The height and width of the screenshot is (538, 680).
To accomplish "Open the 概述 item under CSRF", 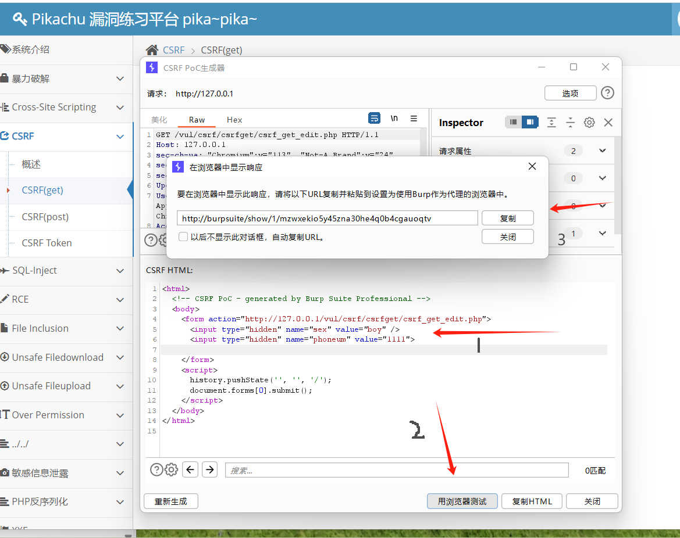I will 31,164.
